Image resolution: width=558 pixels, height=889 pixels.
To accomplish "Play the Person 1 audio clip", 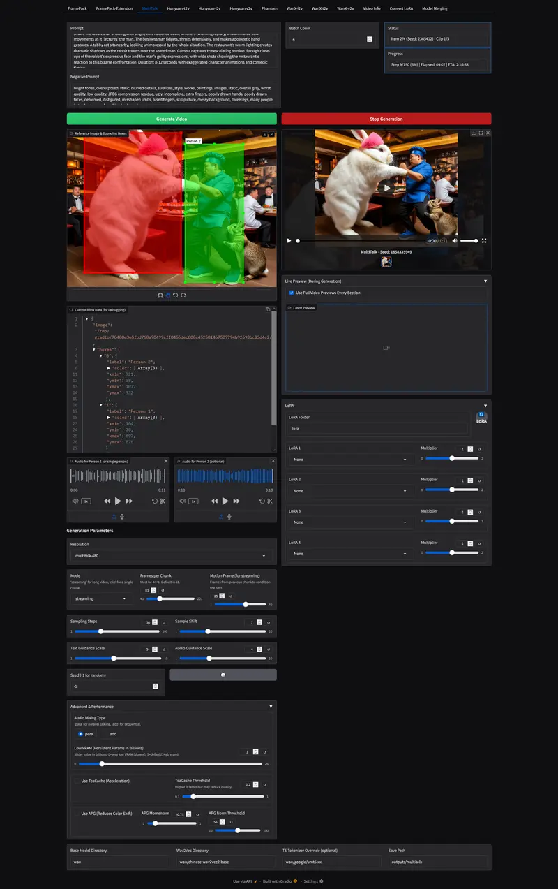I will click(x=118, y=501).
